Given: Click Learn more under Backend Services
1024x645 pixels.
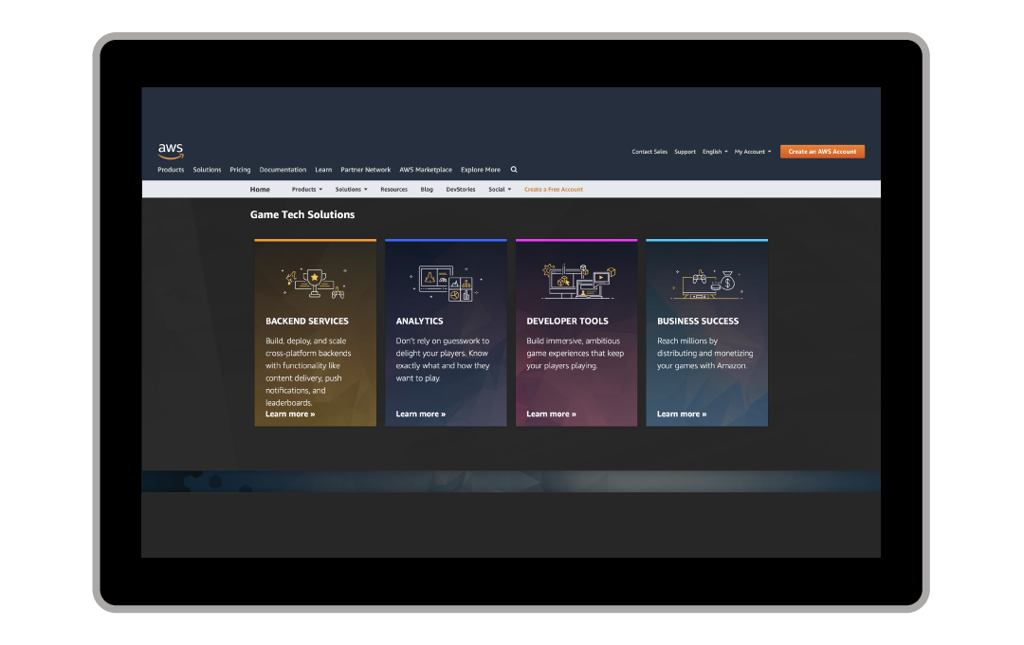Looking at the screenshot, I should 290,415.
